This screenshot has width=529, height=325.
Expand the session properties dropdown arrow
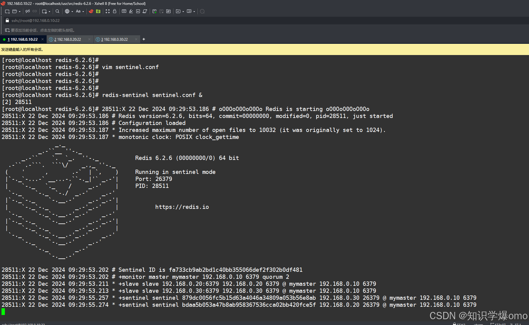(50, 12)
